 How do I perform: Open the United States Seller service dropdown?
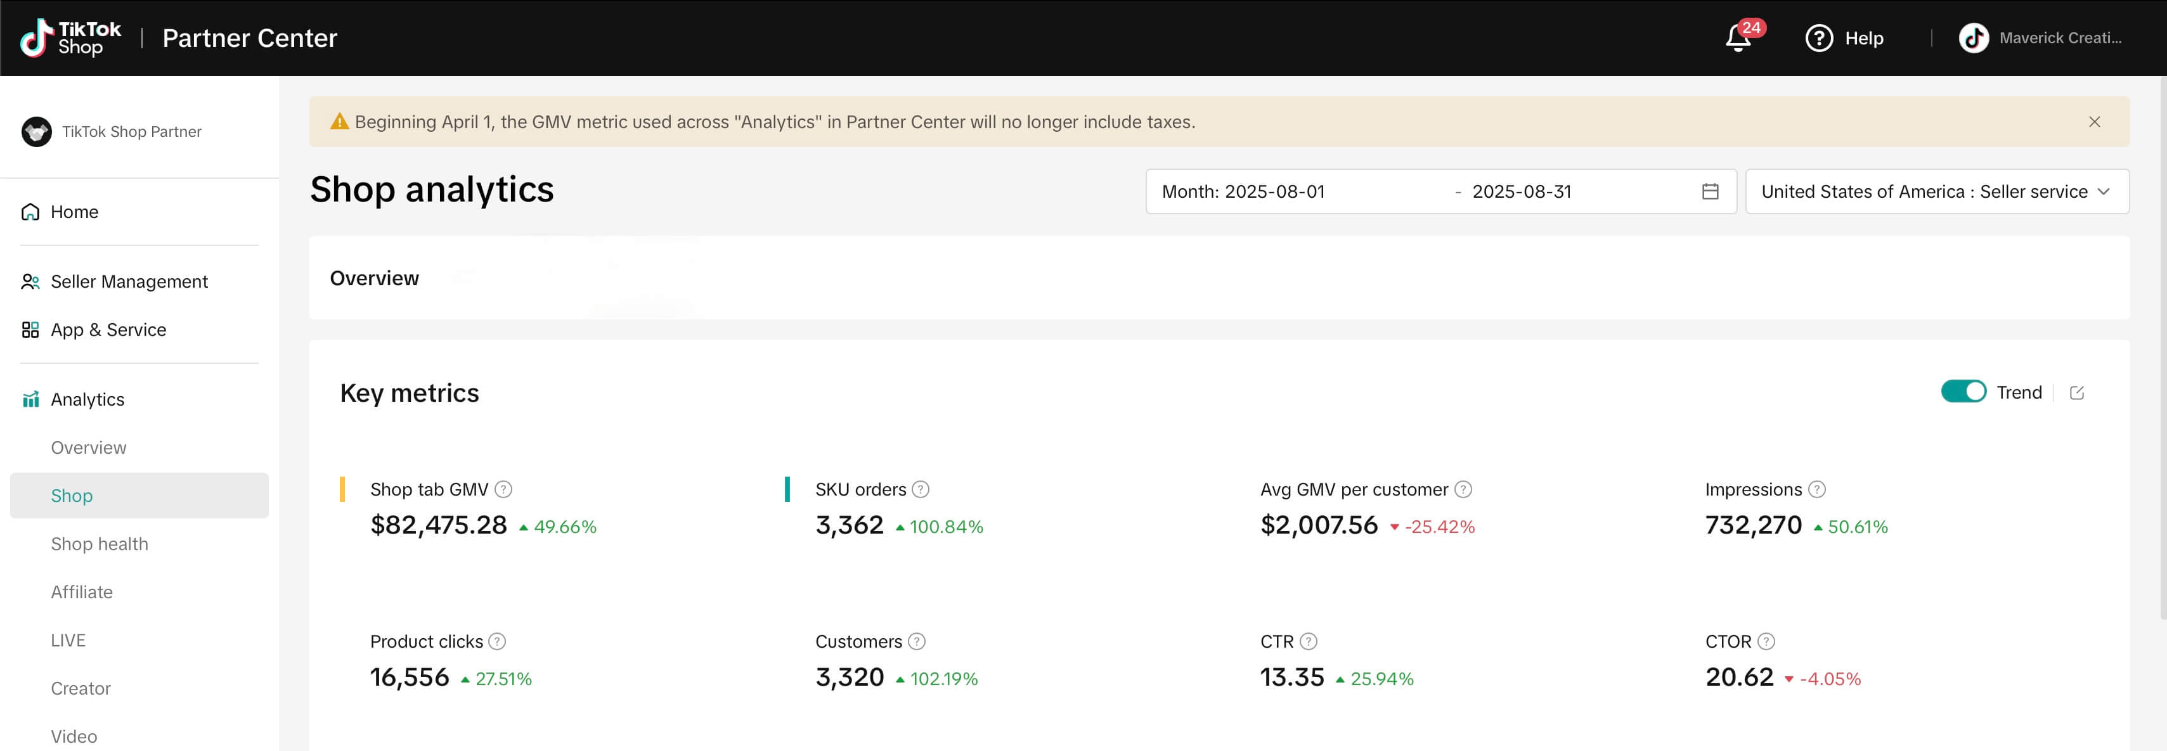click(1936, 192)
